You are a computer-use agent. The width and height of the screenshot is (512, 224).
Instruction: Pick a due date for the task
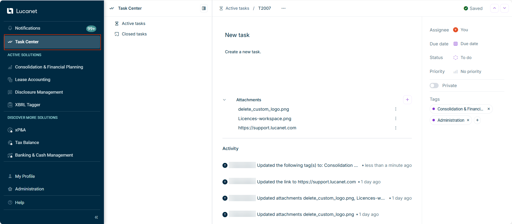point(469,44)
